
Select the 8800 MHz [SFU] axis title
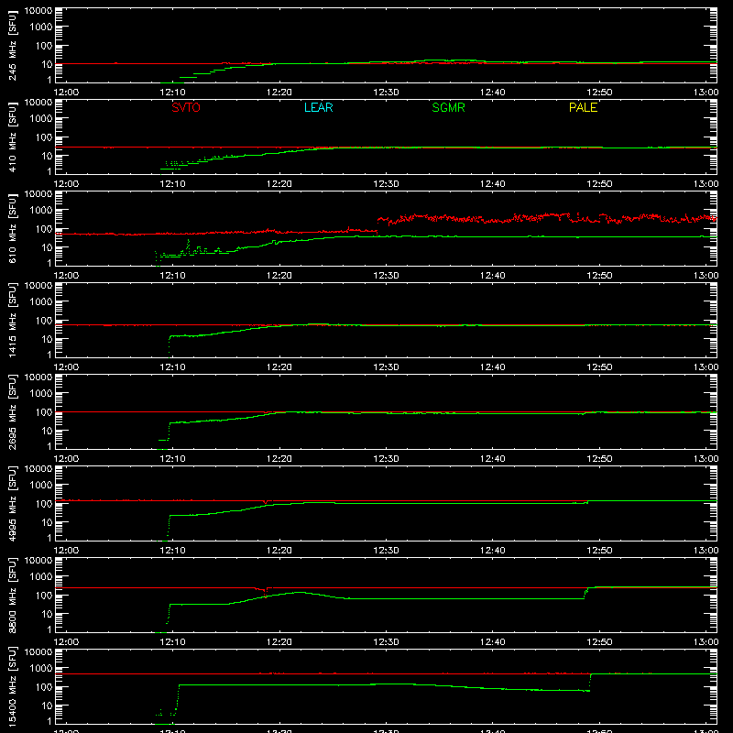coord(13,595)
